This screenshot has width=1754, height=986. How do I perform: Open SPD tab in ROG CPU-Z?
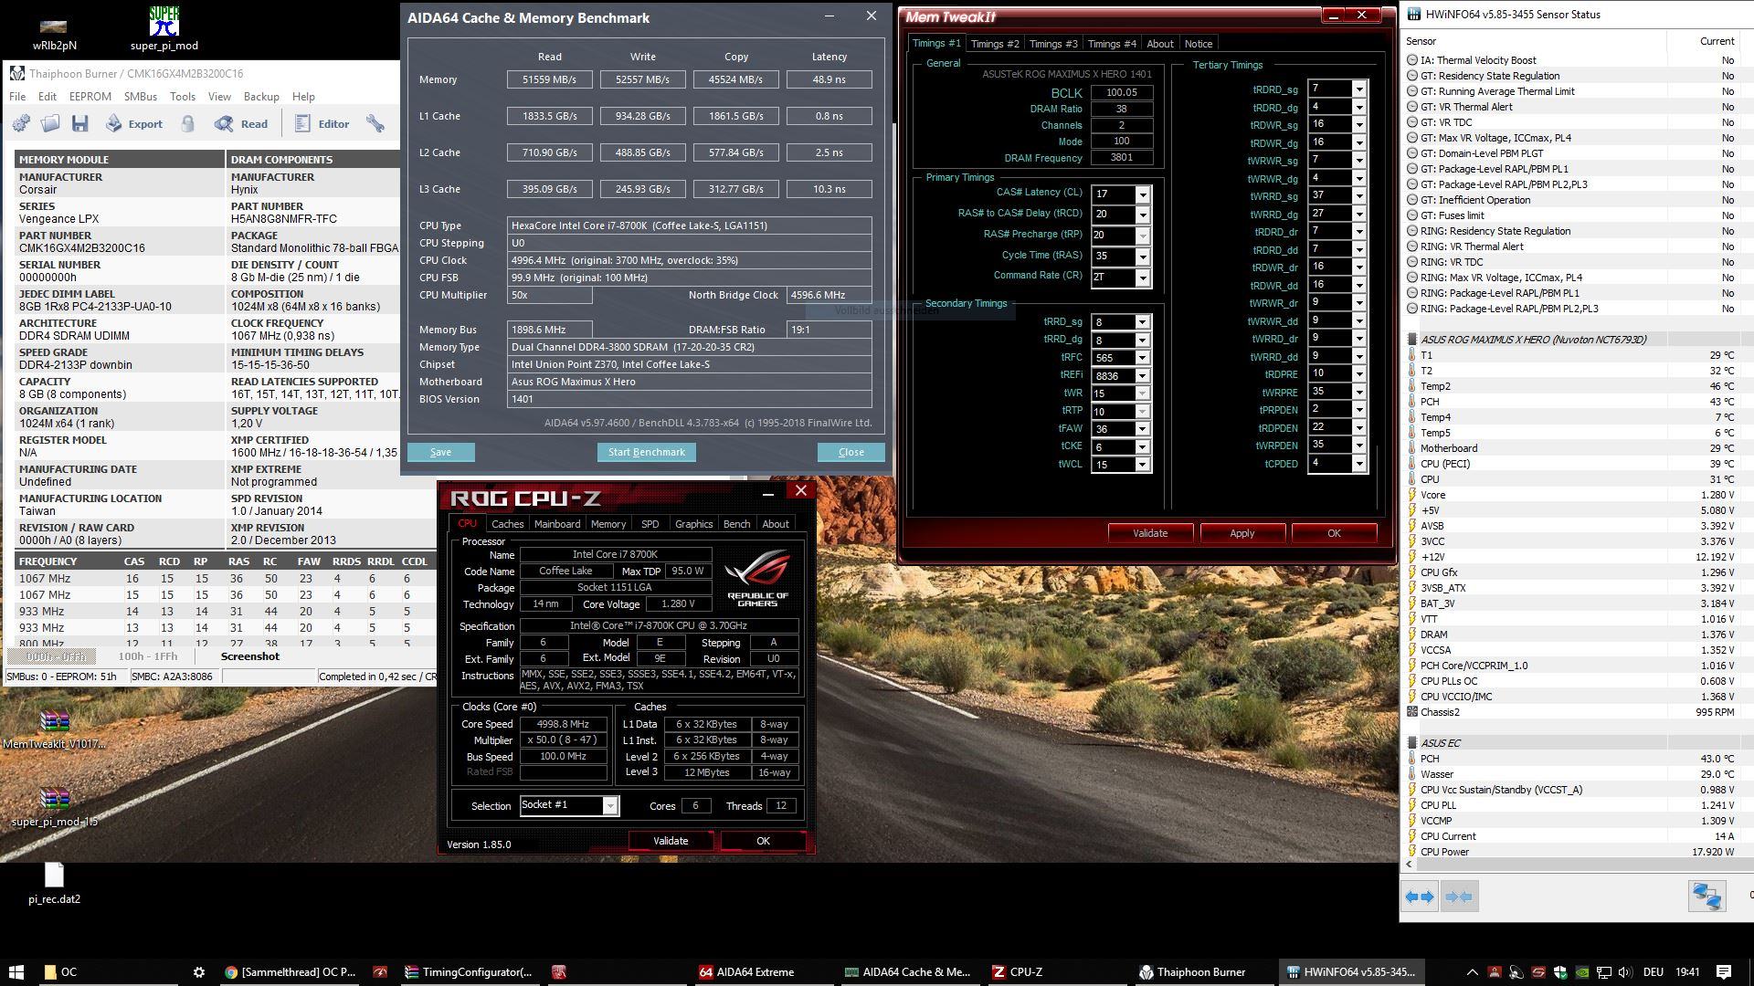click(x=650, y=524)
